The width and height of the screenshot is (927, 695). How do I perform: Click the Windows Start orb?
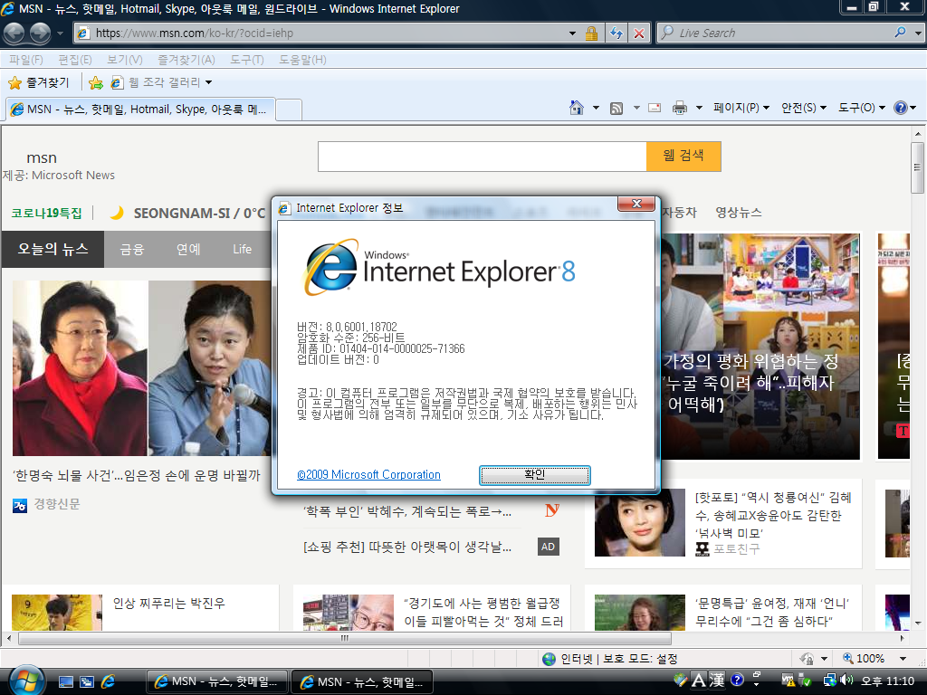pos(26,681)
